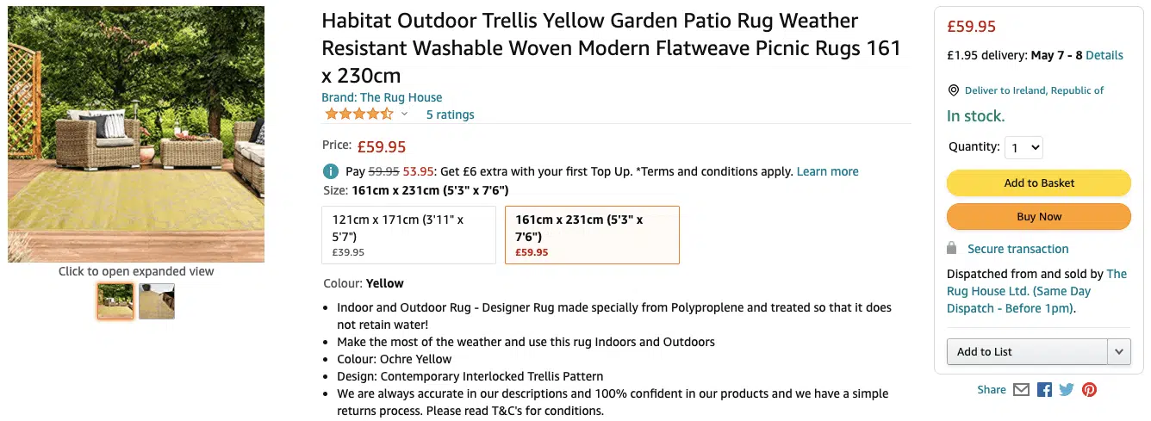This screenshot has width=1151, height=421.
Task: Share product via email envelope icon
Action: coord(1021,389)
